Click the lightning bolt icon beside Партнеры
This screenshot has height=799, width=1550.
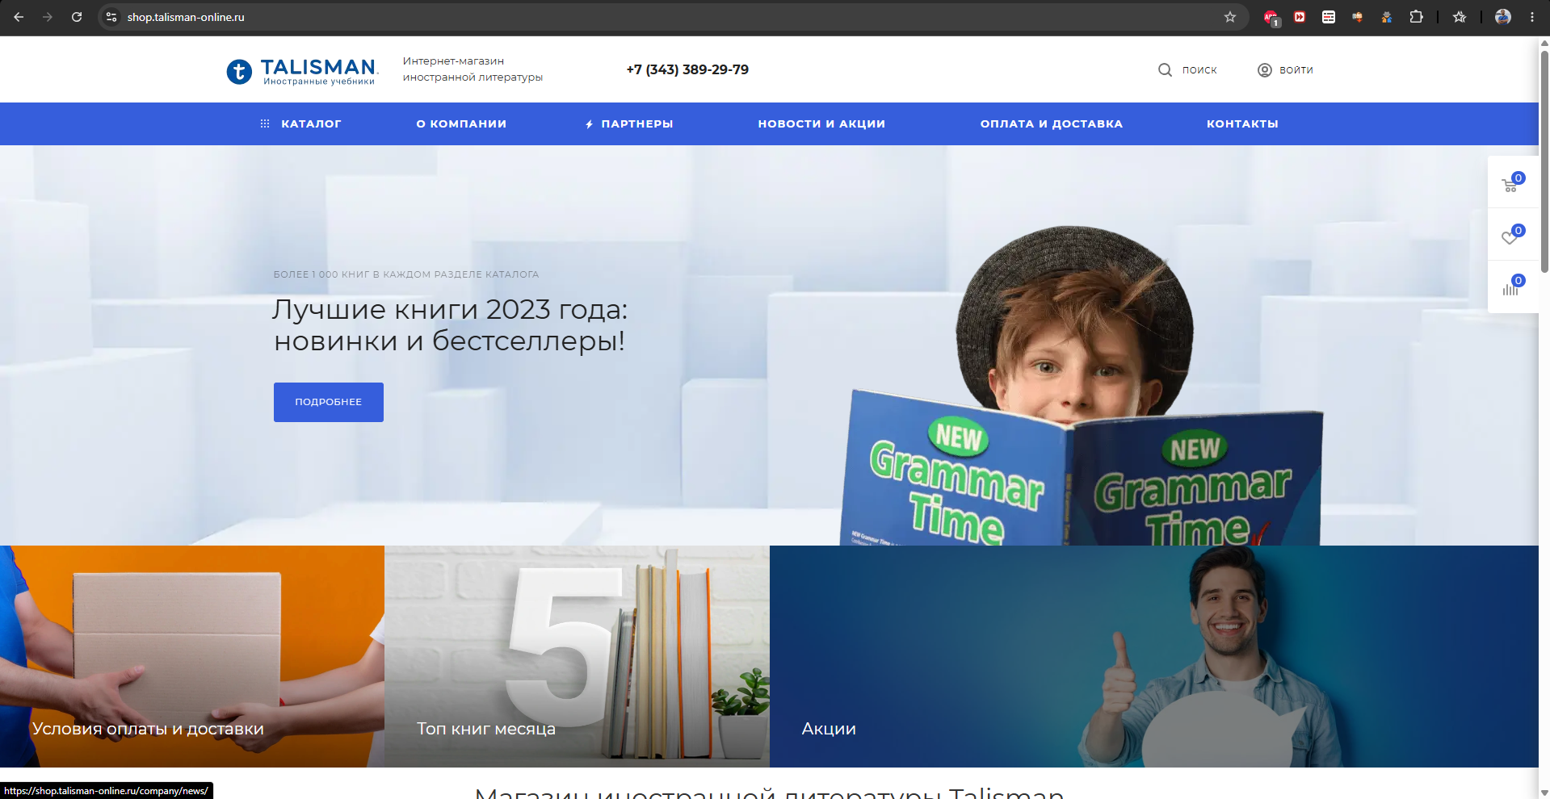click(590, 124)
